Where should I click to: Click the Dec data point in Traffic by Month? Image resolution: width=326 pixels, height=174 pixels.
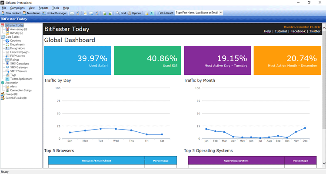(305, 128)
